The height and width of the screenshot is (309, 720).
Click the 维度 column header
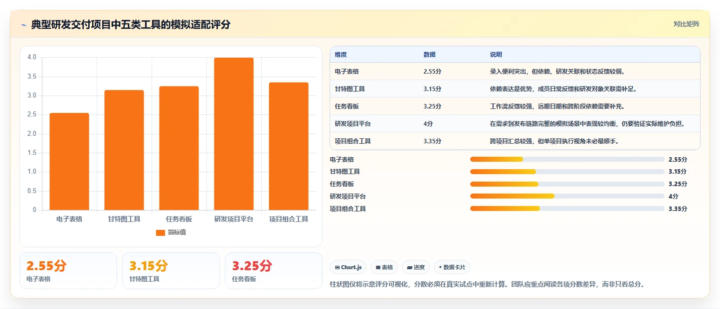(x=341, y=55)
